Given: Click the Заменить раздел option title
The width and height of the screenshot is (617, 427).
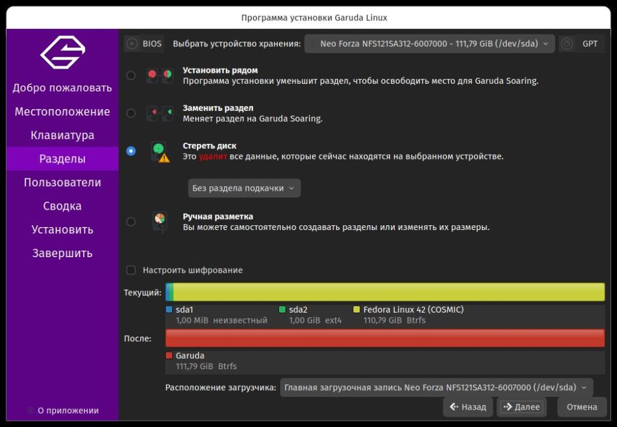Looking at the screenshot, I should tap(218, 108).
